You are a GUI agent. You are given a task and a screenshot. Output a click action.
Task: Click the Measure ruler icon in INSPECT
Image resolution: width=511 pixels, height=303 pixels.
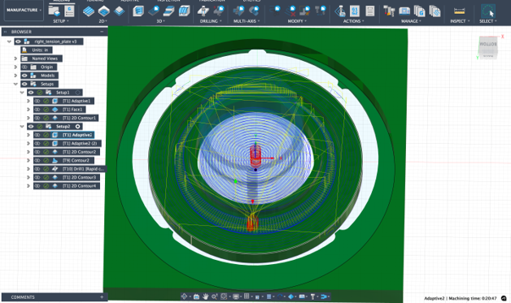pos(459,11)
